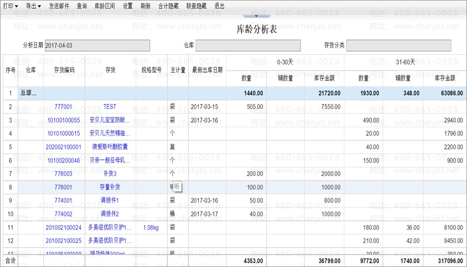Viewport: 467px width, 267px height.
Task: Click the 分析日期 field 2017-04-03
Action: (97, 45)
